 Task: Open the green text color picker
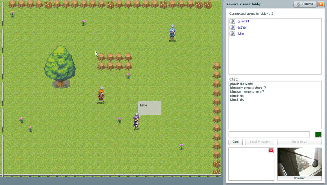point(318,134)
